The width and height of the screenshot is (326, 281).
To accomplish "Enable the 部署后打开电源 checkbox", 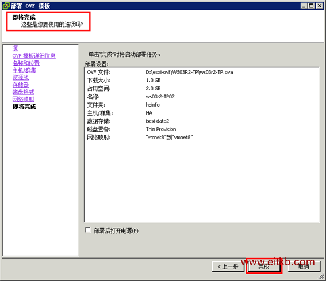I will pyautogui.click(x=88, y=230).
